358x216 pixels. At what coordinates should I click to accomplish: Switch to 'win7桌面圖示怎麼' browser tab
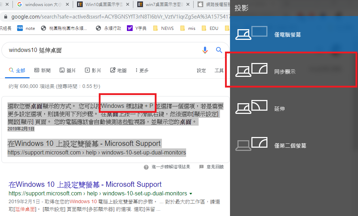coord(163,4)
